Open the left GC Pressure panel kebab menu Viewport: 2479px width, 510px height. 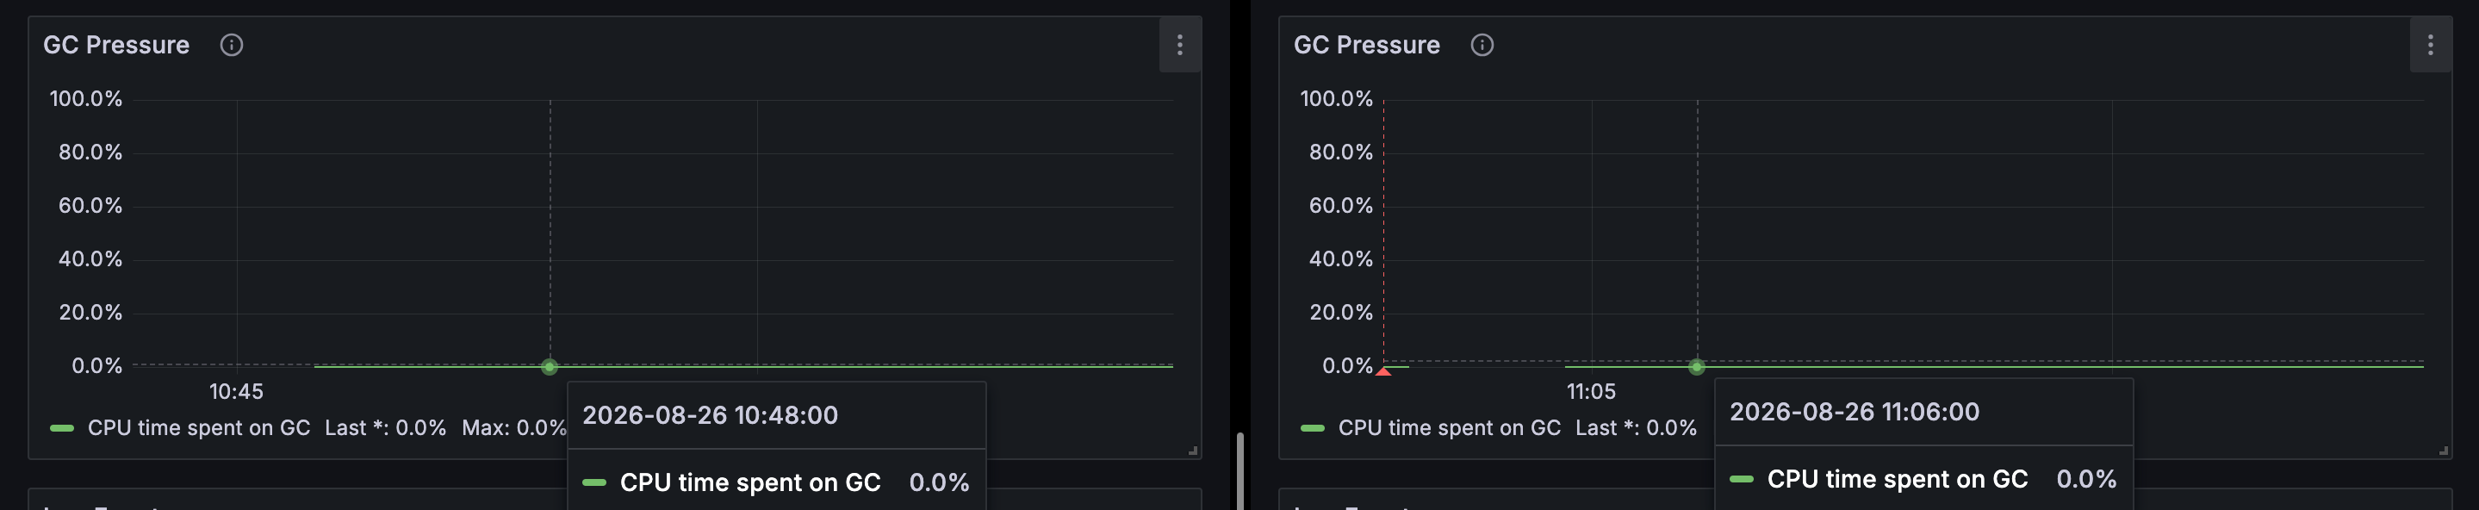(x=1180, y=44)
